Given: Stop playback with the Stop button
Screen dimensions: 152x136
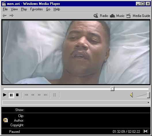Looking at the screenshot, I should 17,95.
